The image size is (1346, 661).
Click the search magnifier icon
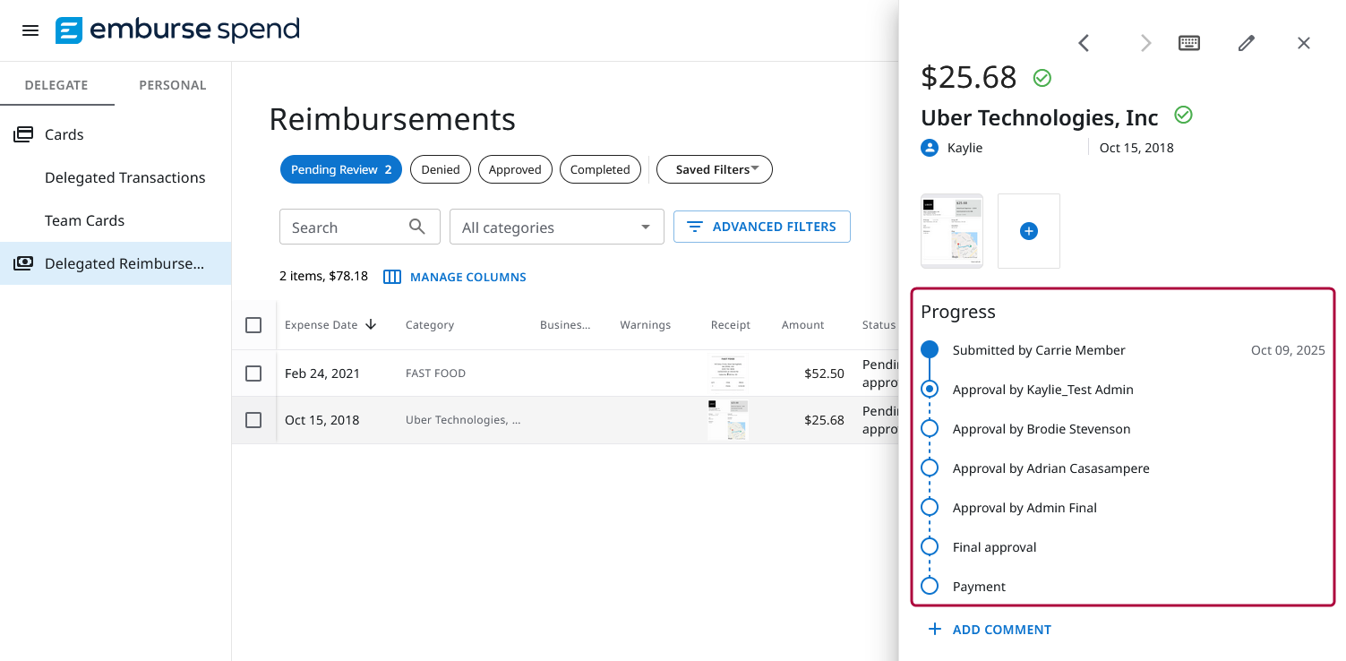pos(416,227)
